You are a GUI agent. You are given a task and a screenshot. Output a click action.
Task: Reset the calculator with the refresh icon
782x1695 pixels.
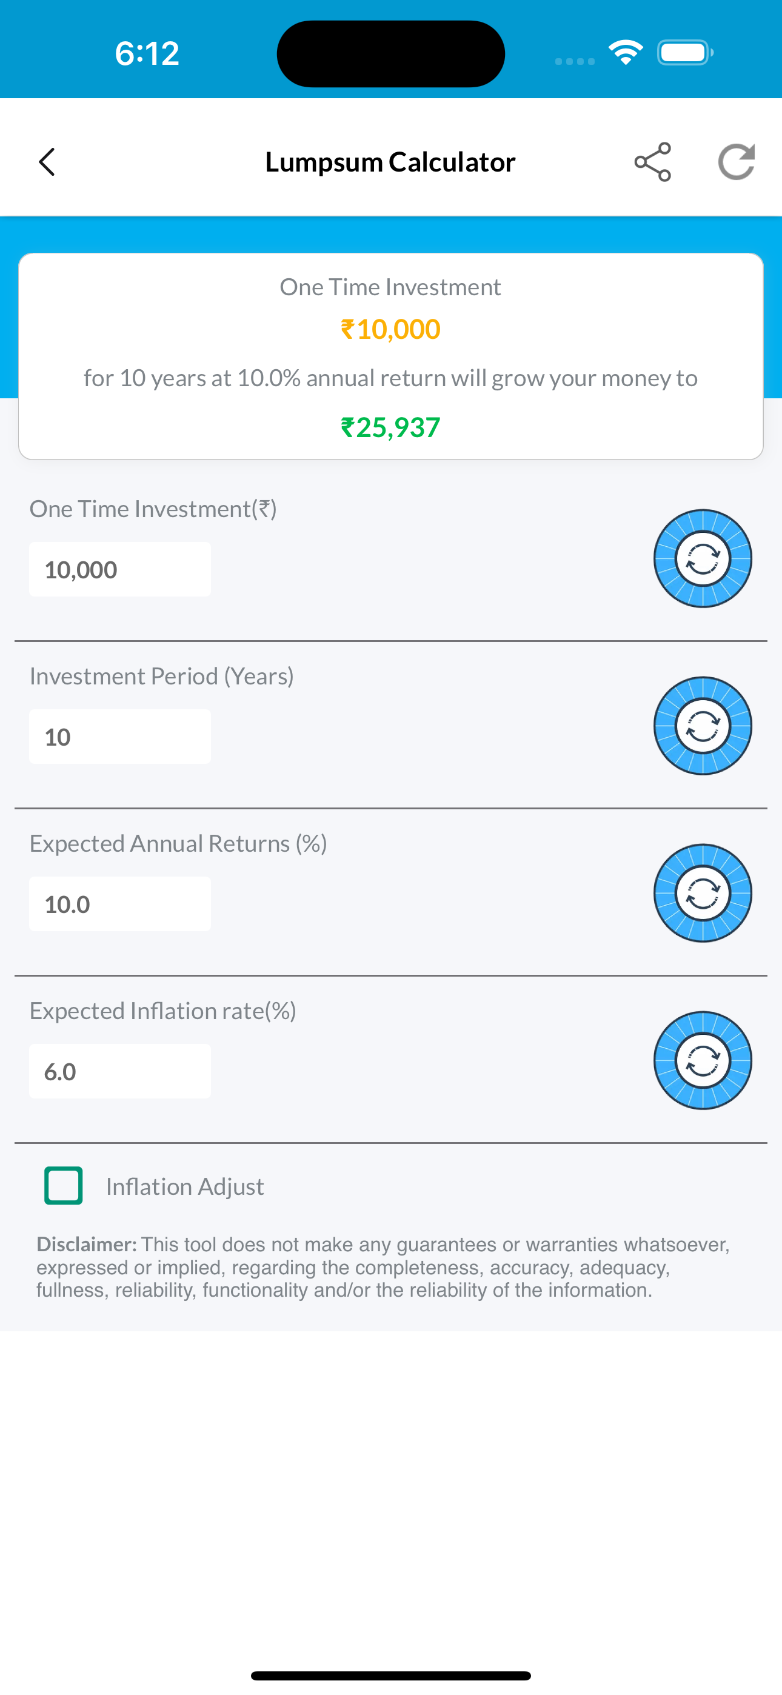pos(736,162)
